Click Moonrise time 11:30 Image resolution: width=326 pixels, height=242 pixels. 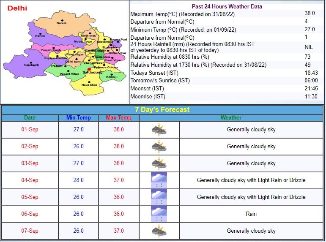click(x=311, y=96)
